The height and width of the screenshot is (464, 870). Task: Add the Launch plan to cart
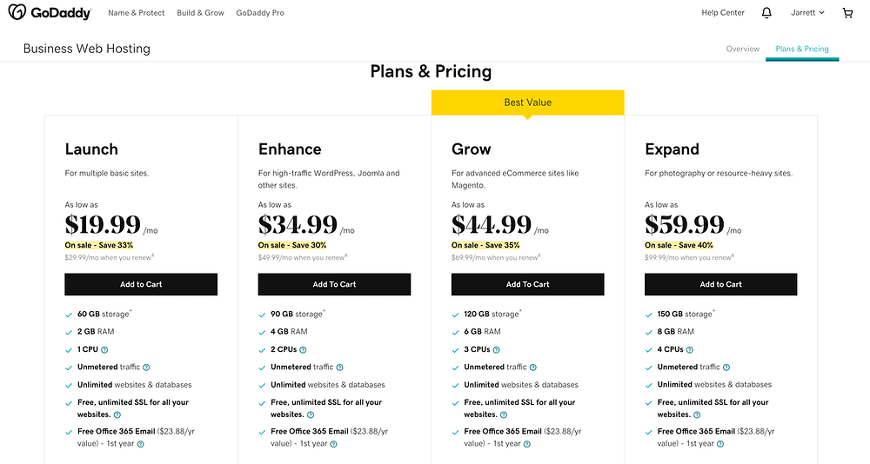[x=141, y=284]
